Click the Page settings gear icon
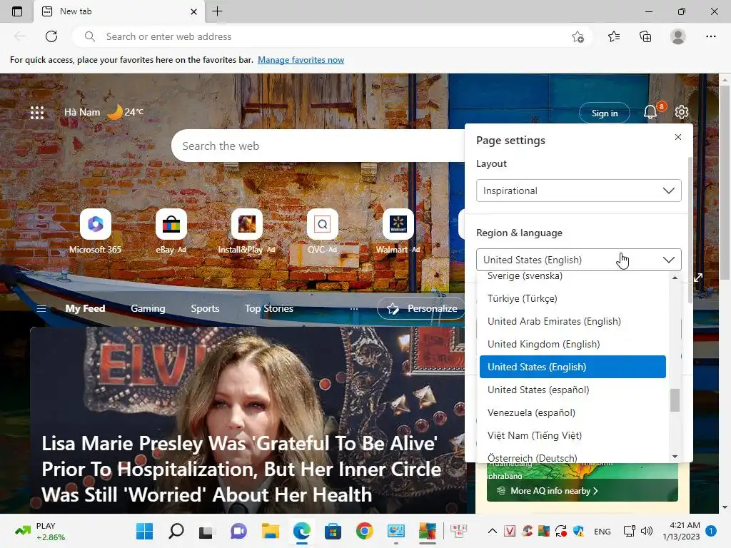The image size is (731, 548). coord(682,112)
